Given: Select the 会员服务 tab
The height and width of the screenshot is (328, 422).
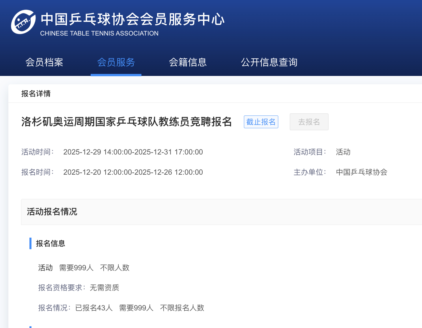Looking at the screenshot, I should coord(116,62).
